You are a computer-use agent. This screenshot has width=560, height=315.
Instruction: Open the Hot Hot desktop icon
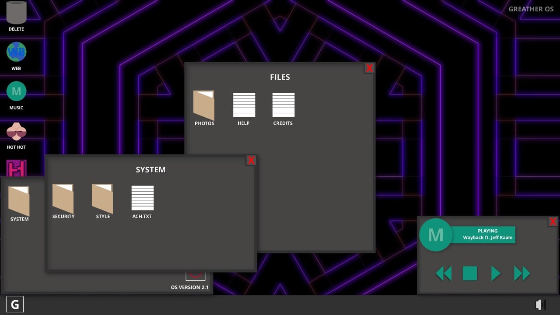coord(16,131)
